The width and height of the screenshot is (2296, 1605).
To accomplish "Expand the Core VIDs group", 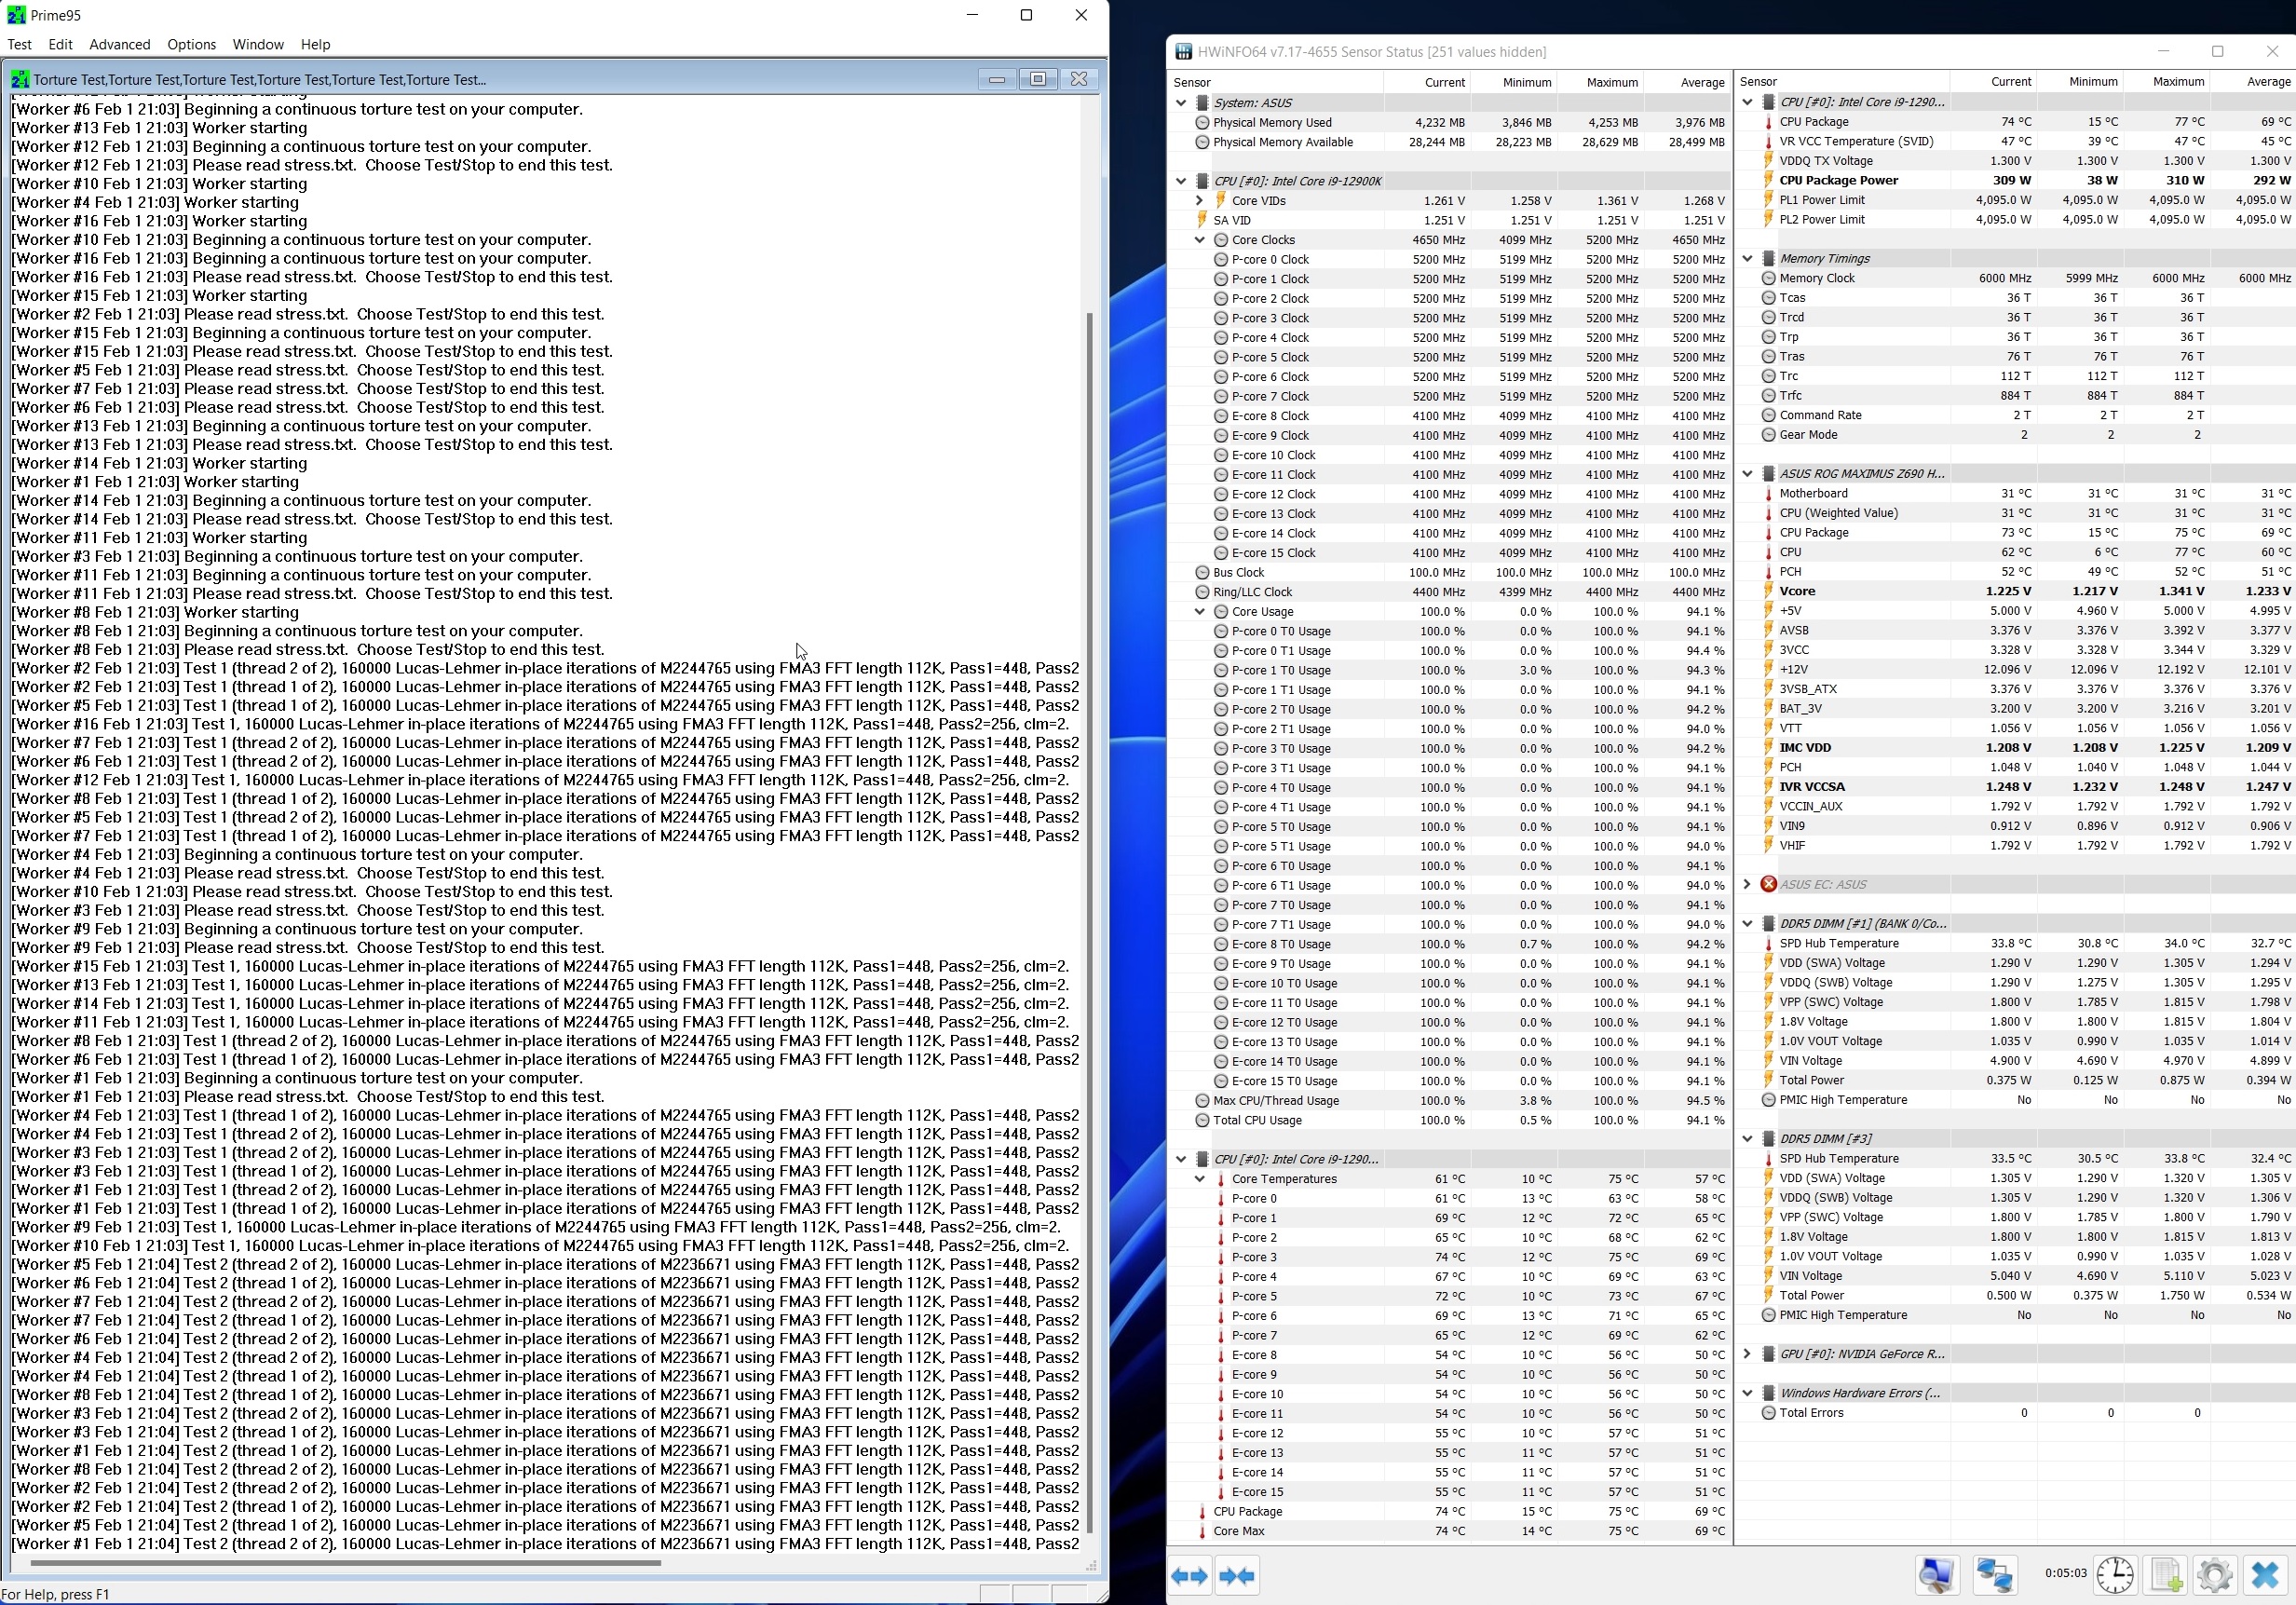I will click(1200, 201).
